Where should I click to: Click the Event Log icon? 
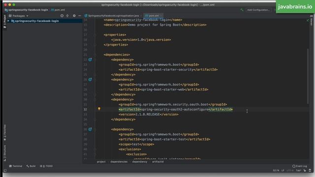pos(294,166)
